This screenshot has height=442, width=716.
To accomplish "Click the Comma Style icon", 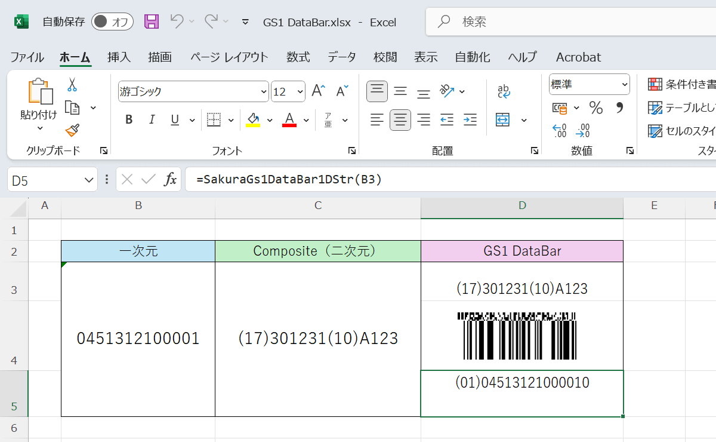I will pos(620,108).
